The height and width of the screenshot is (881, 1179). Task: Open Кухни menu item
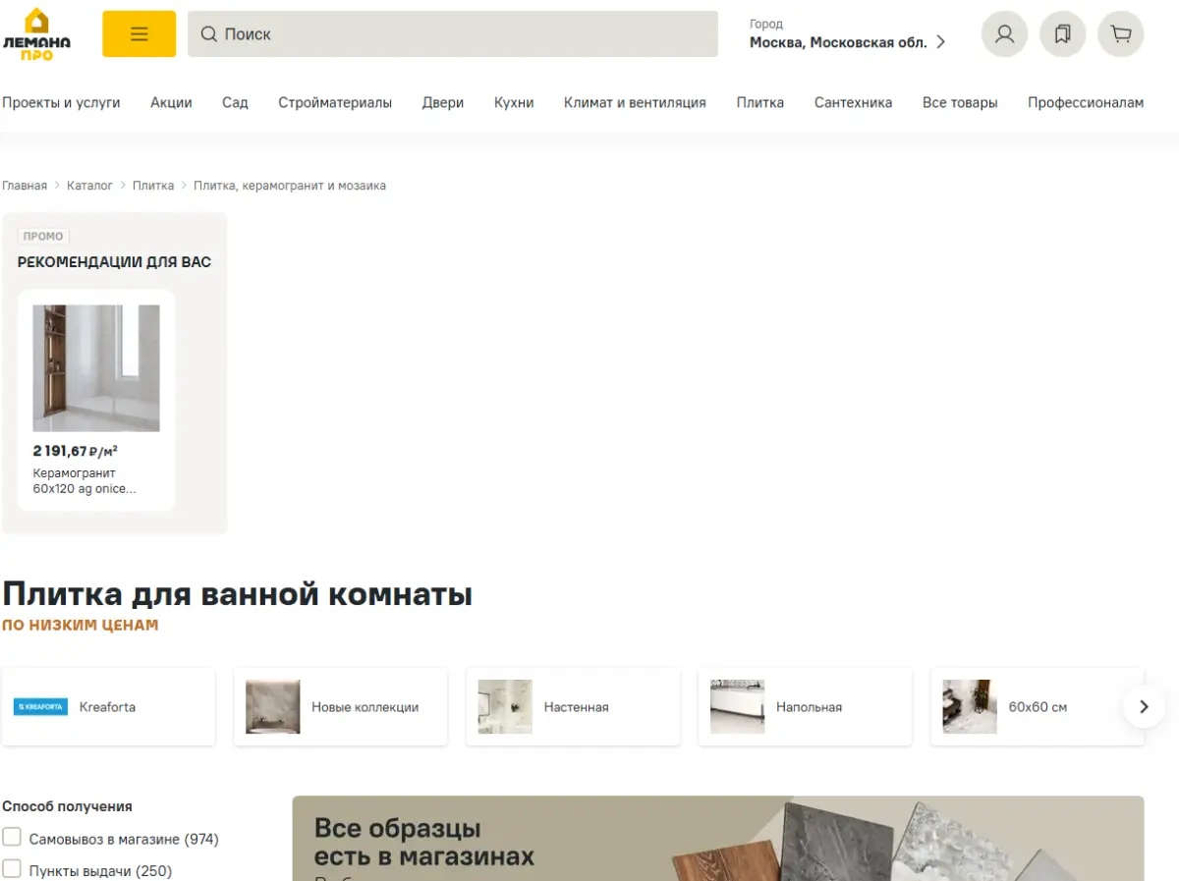pyautogui.click(x=514, y=102)
